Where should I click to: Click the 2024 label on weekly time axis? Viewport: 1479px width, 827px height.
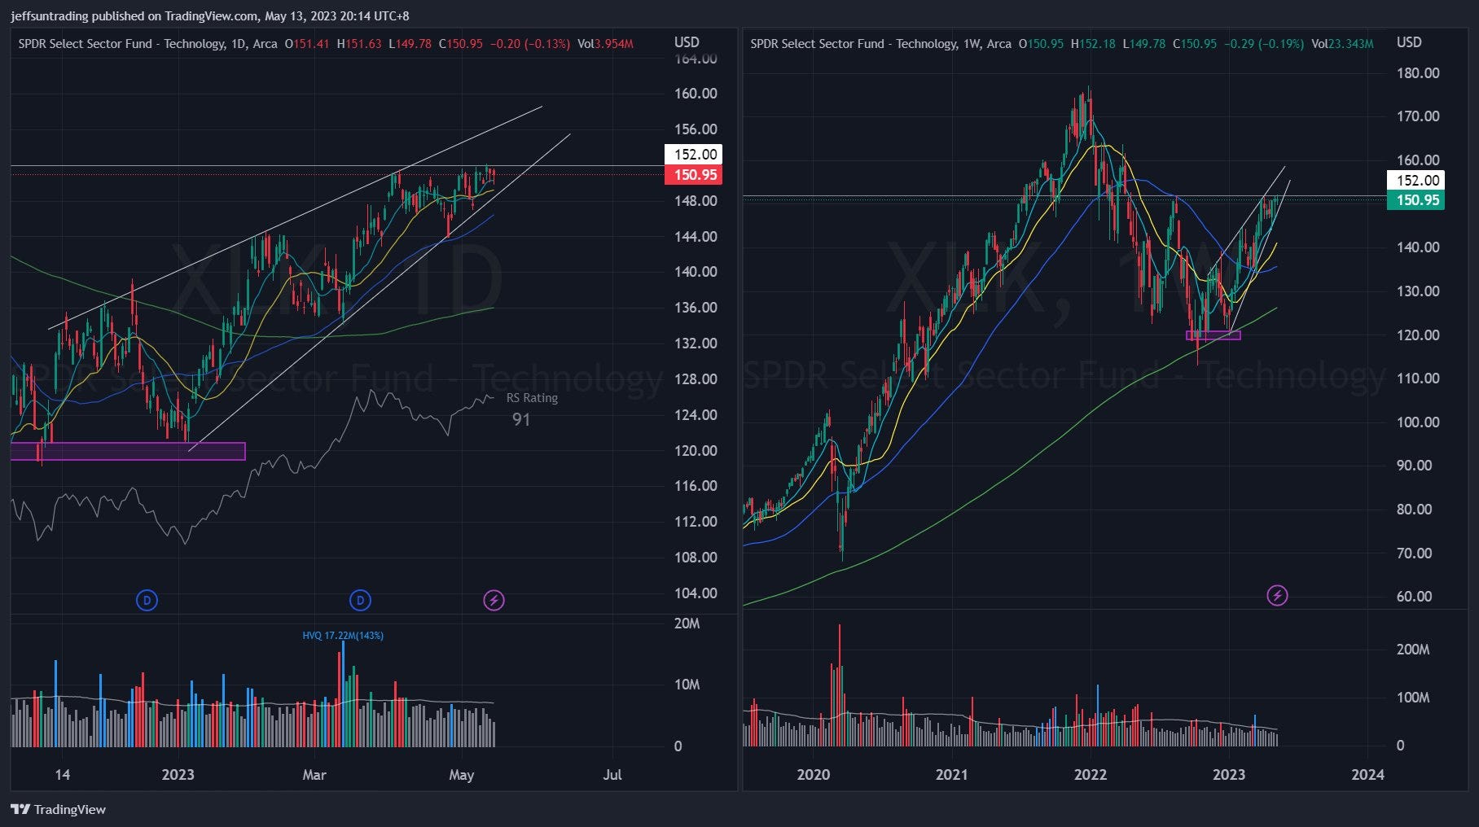pyautogui.click(x=1367, y=775)
